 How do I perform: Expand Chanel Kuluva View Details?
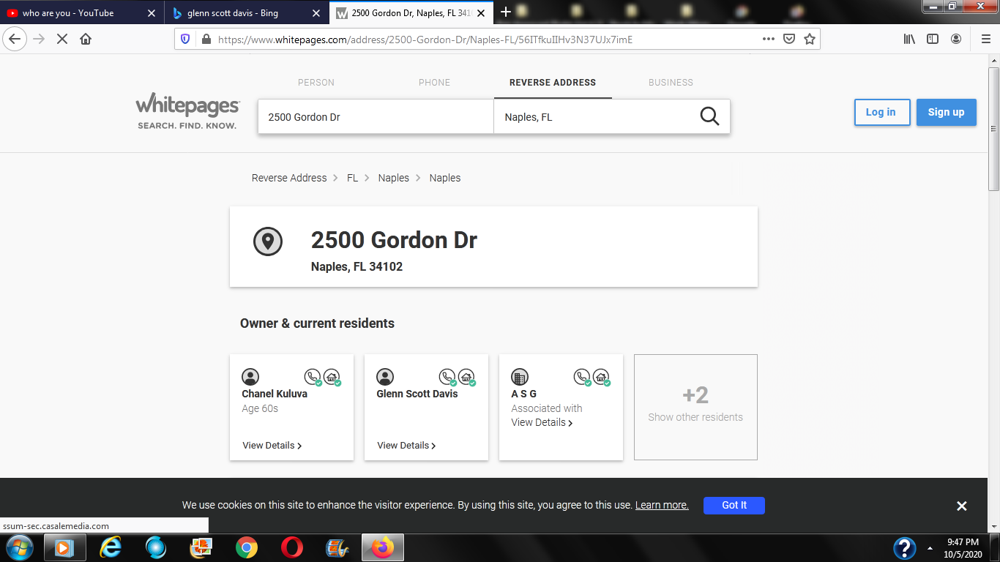[272, 446]
